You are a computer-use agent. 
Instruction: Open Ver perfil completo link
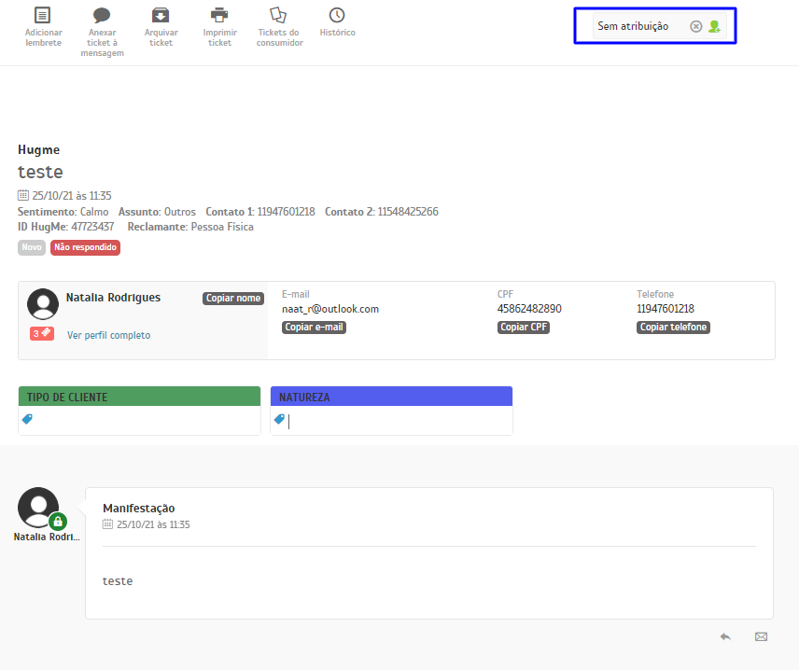[x=108, y=335]
